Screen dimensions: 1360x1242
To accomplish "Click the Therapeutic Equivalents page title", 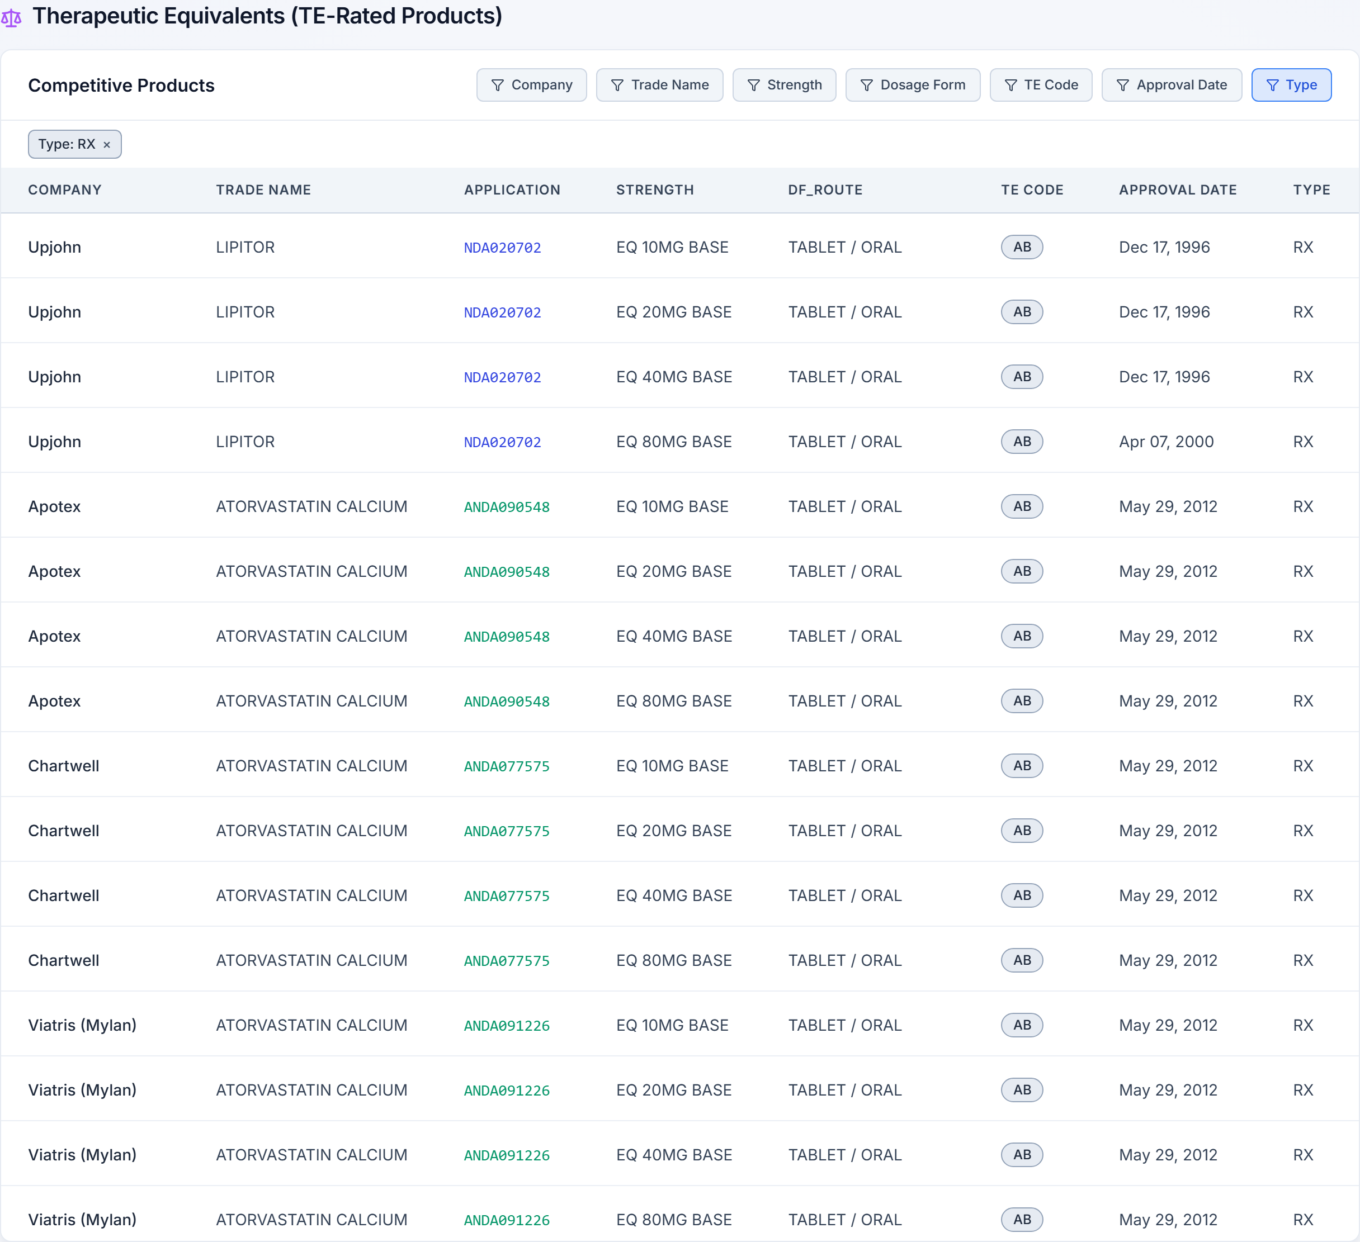I will [x=268, y=16].
